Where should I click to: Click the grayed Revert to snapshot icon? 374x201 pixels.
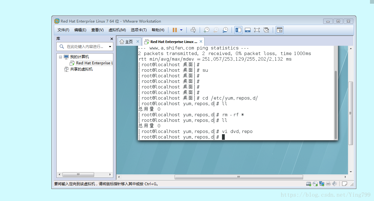[216, 30]
